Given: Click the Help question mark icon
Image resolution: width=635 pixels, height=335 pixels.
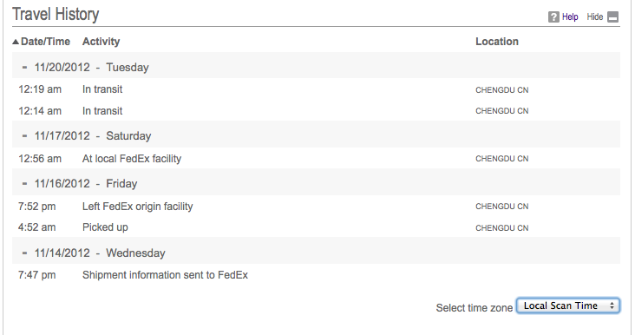Looking at the screenshot, I should pos(553,17).
